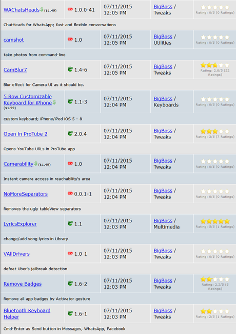
Task: Click the dollar icon after 5 Row Customizable Keyboard
Action: click(x=54, y=102)
